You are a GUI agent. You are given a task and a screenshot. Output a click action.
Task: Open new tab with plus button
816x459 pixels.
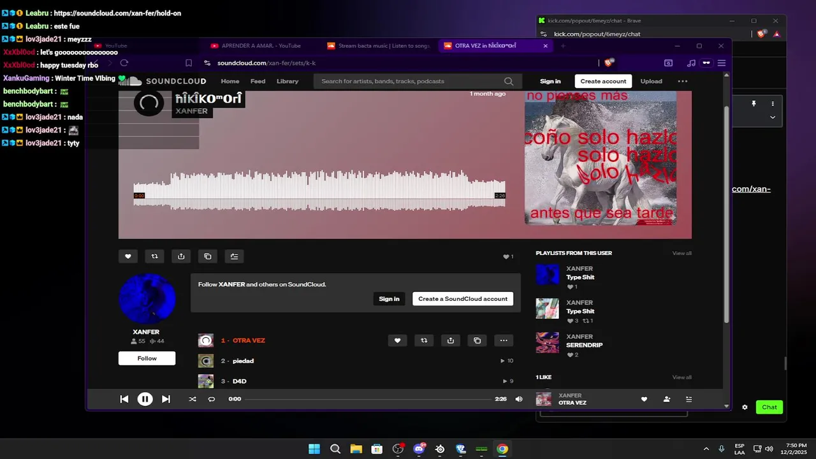click(x=563, y=46)
